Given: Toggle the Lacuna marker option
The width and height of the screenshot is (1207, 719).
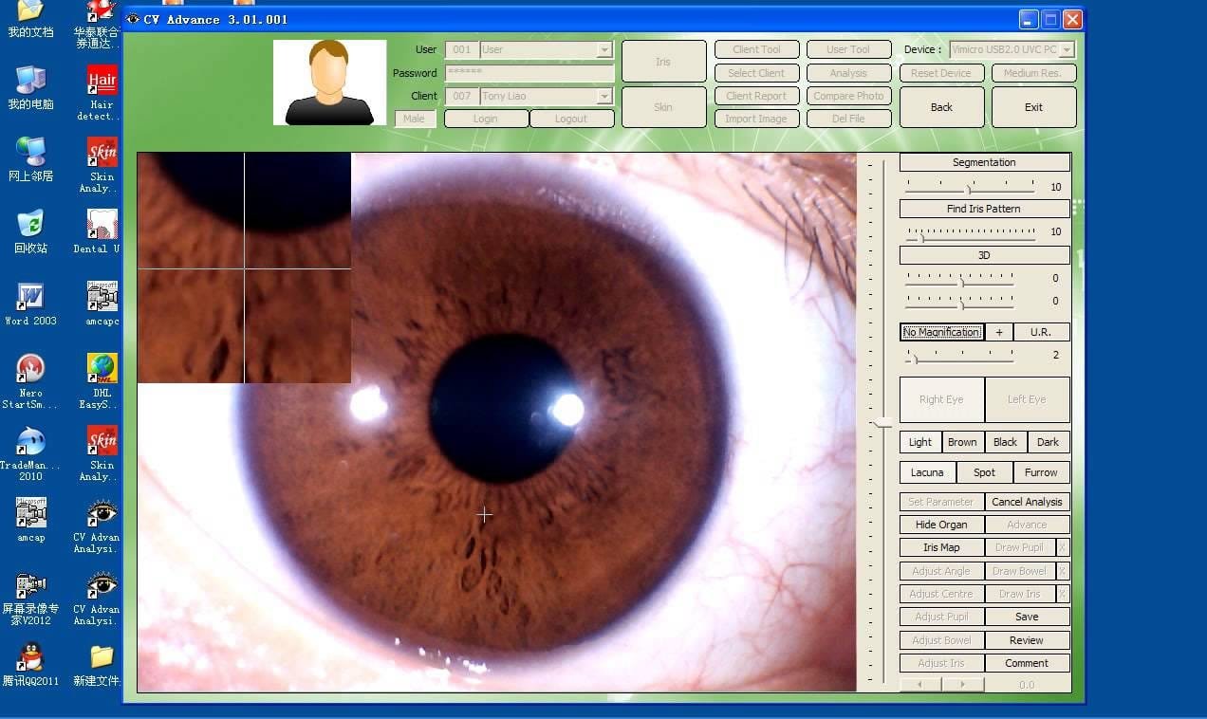Looking at the screenshot, I should tap(927, 472).
